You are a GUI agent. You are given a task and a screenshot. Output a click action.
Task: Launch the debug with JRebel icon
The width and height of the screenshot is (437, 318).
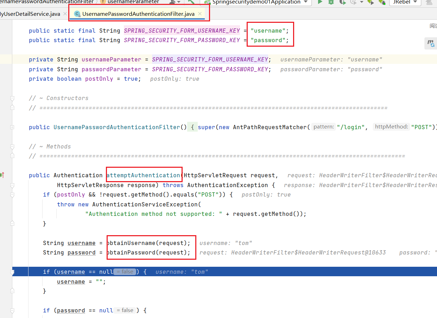[382, 2]
